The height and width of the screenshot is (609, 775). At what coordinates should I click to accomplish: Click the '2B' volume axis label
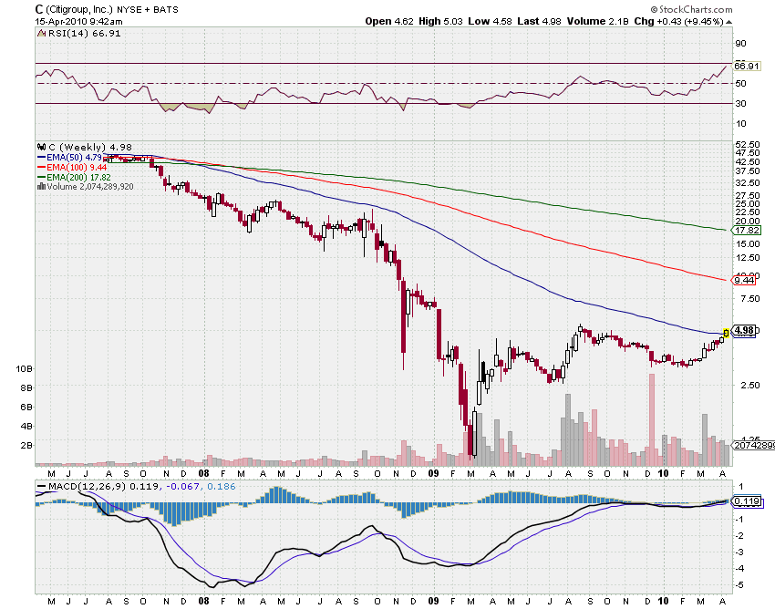[26, 446]
